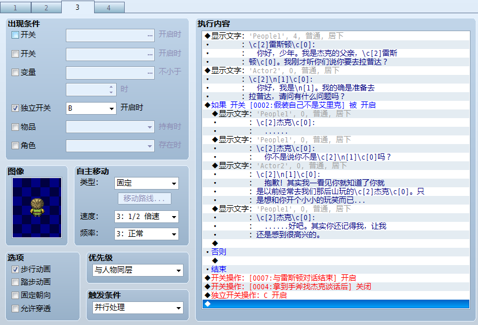The height and width of the screenshot is (325, 478).
Task: Enable the second 开关 condition checkbox
Action: click(x=15, y=54)
